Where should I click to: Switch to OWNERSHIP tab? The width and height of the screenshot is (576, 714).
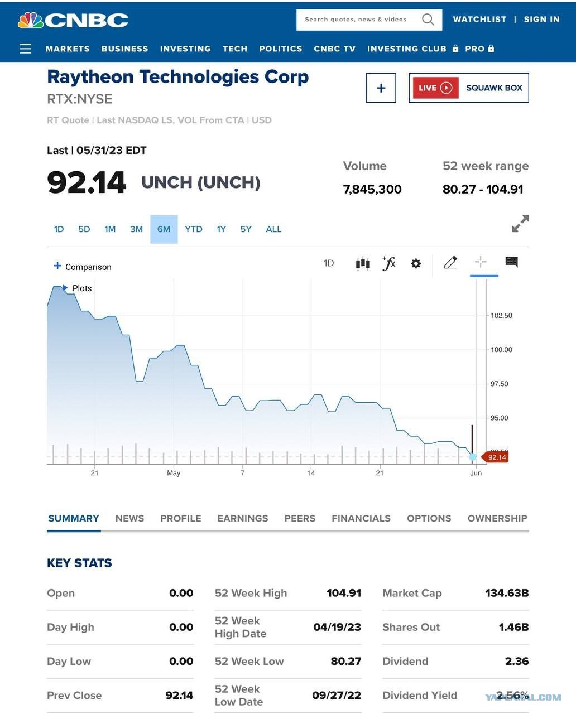click(497, 518)
